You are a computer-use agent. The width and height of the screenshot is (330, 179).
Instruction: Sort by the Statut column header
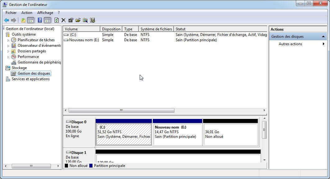click(220, 29)
